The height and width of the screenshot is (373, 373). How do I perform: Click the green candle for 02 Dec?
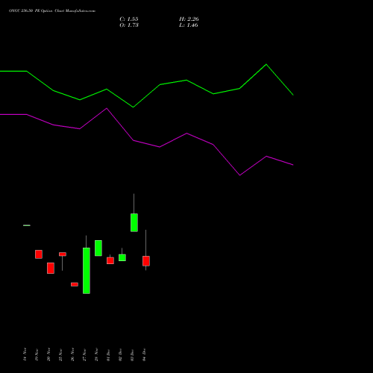click(x=122, y=257)
